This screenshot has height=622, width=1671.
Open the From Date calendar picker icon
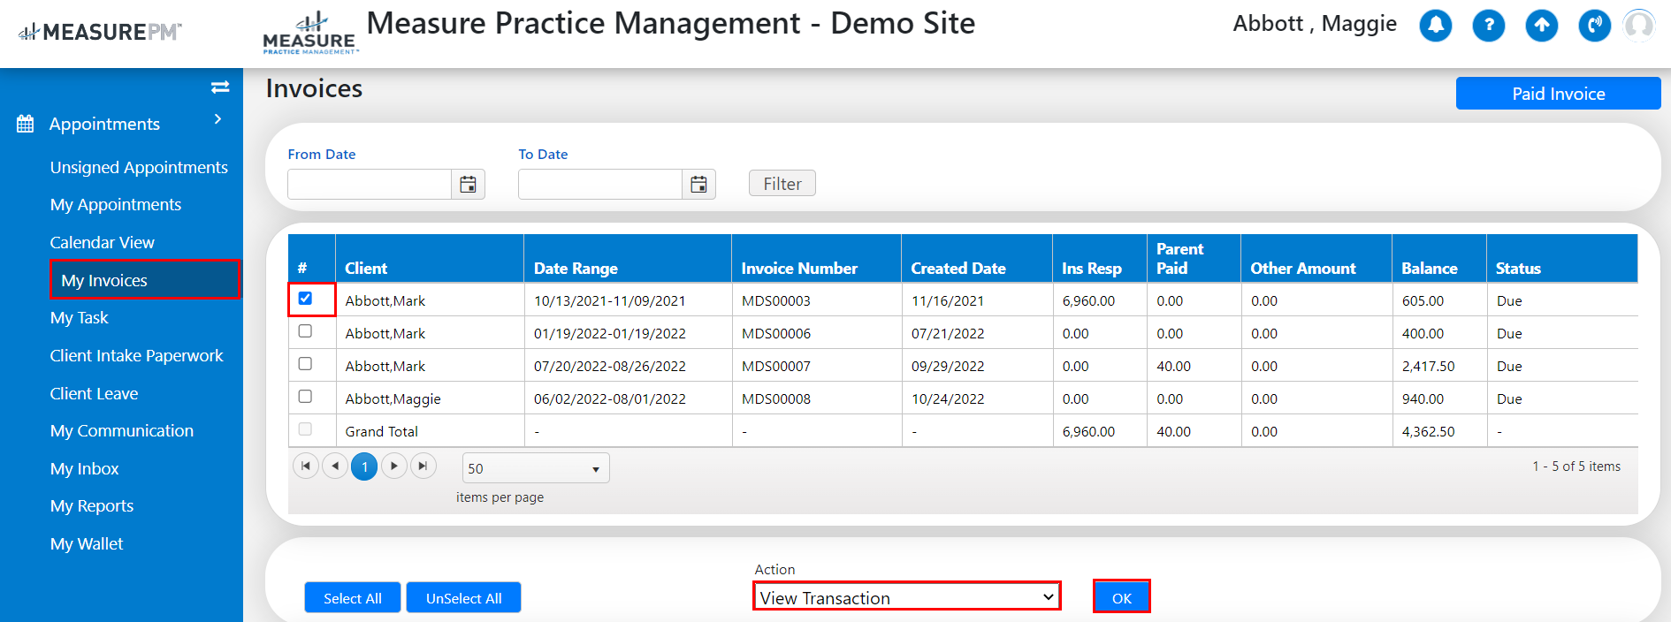coord(468,184)
